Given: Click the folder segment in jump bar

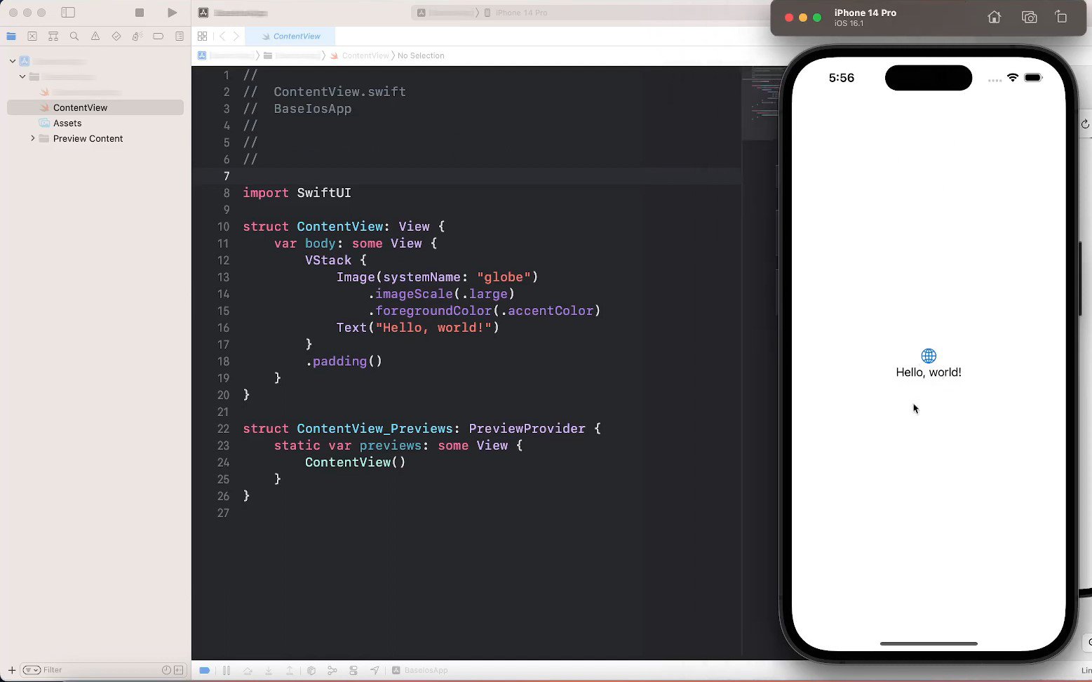Looking at the screenshot, I should click(294, 55).
